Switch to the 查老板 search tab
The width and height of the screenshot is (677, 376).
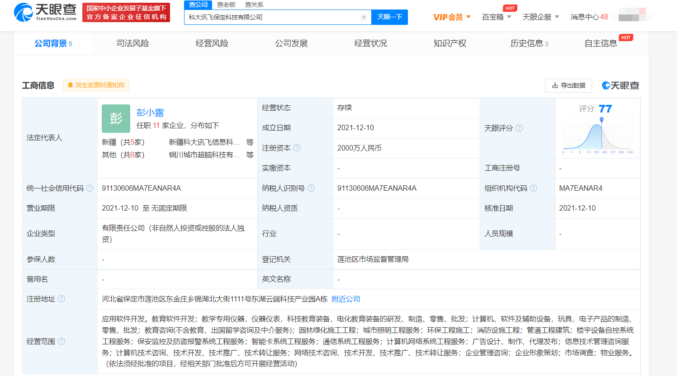(226, 5)
